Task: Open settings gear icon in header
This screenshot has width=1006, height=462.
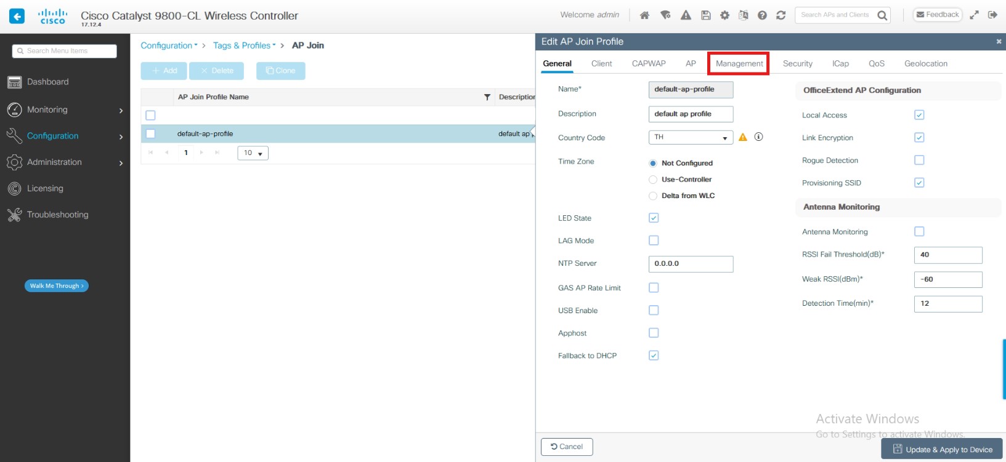Action: 724,15
